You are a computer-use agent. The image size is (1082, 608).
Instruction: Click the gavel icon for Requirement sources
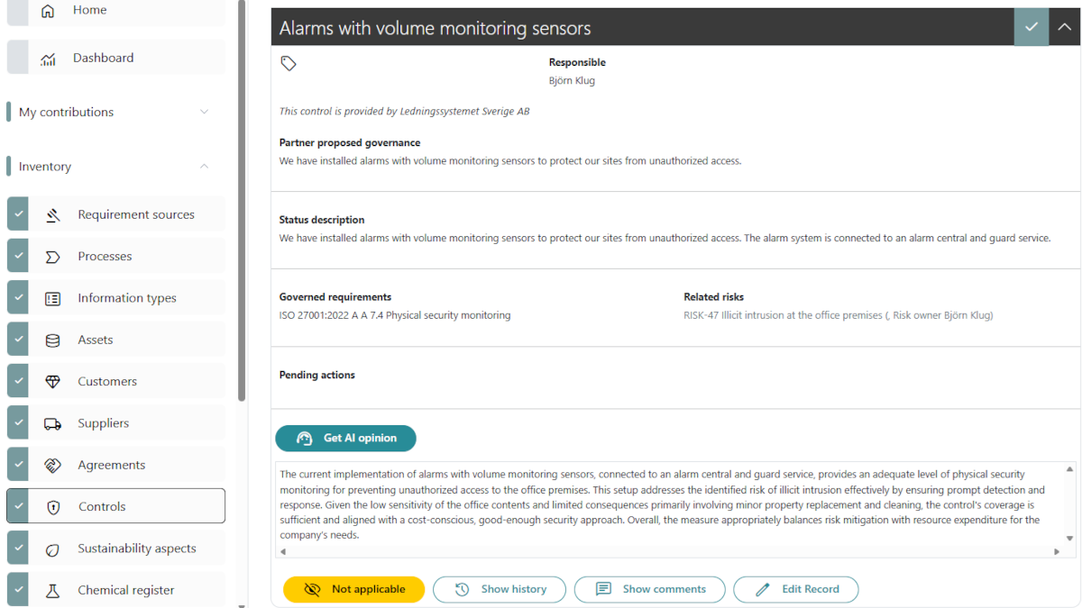tap(53, 215)
